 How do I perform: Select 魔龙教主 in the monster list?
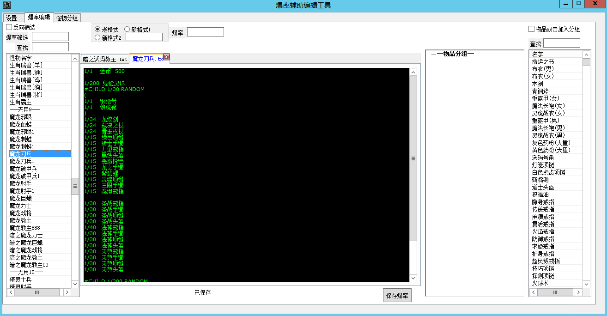click(21, 220)
